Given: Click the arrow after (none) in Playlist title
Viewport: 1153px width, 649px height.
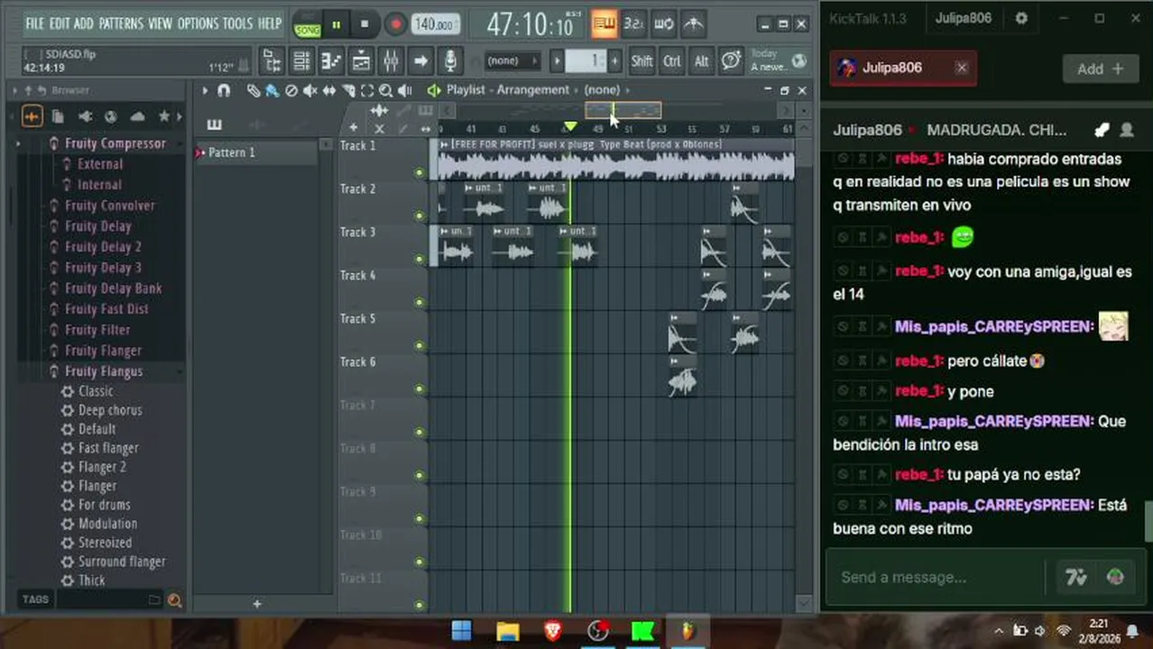Looking at the screenshot, I should (x=628, y=90).
